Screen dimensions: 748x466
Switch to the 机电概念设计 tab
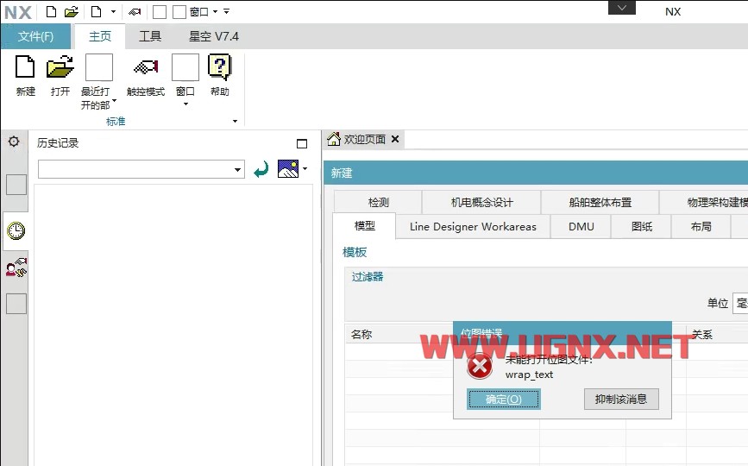click(x=481, y=202)
